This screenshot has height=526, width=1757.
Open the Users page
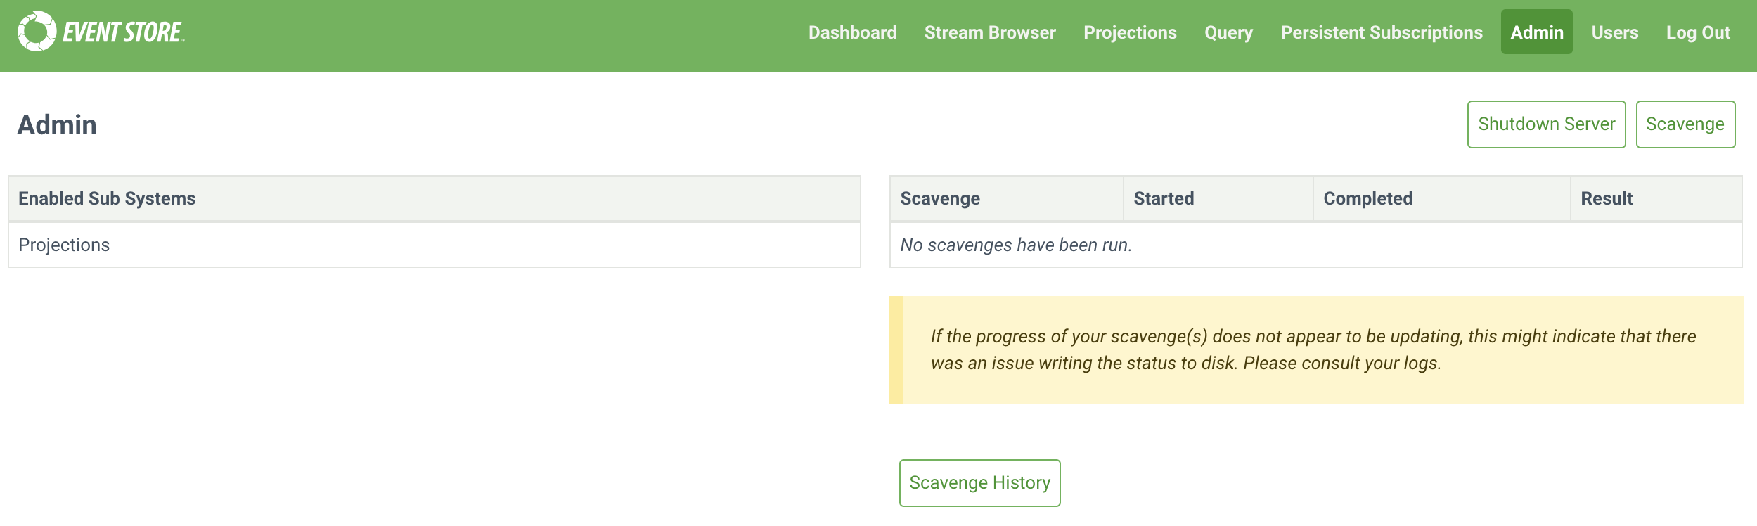tap(1614, 32)
